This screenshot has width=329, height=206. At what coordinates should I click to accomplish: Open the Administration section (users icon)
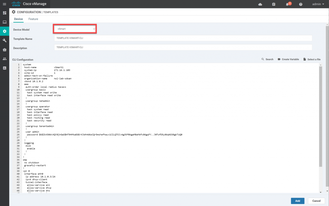(x=4, y=59)
